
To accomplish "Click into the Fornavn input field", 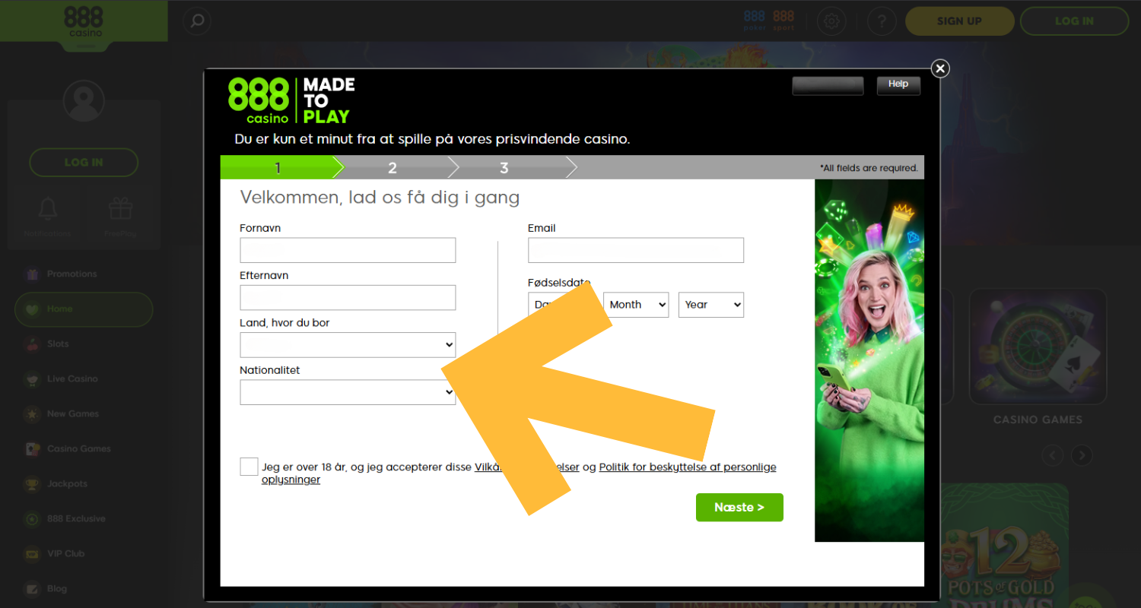I will tap(348, 250).
